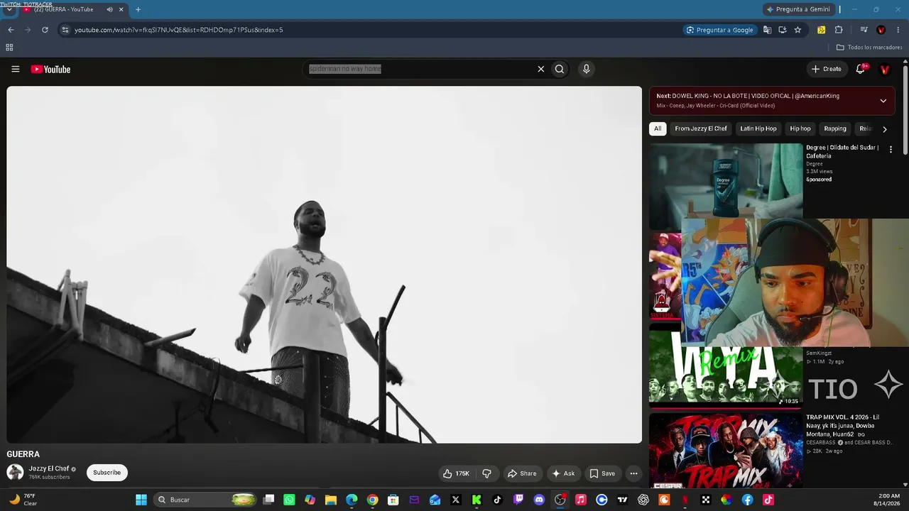Click the Create button
The height and width of the screenshot is (511, 909).
coord(827,69)
